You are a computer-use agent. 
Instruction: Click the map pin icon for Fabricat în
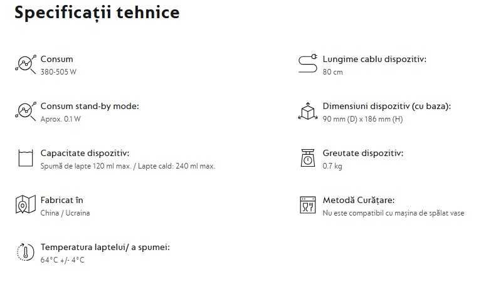tap(23, 205)
